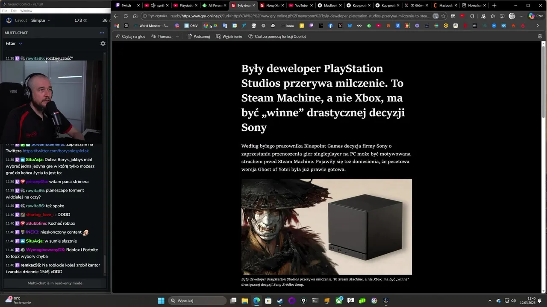This screenshot has width=547, height=307.
Task: Expand the Filter dropdown in Multi-chat
Action: (14, 43)
